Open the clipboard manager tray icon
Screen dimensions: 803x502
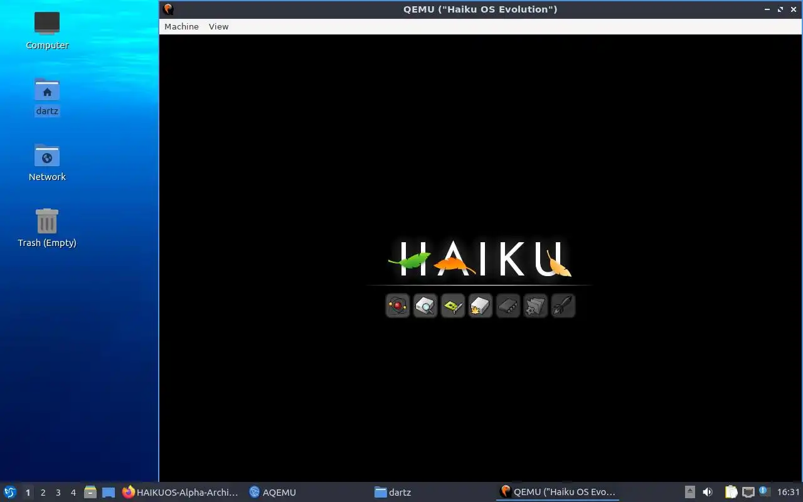(x=731, y=492)
